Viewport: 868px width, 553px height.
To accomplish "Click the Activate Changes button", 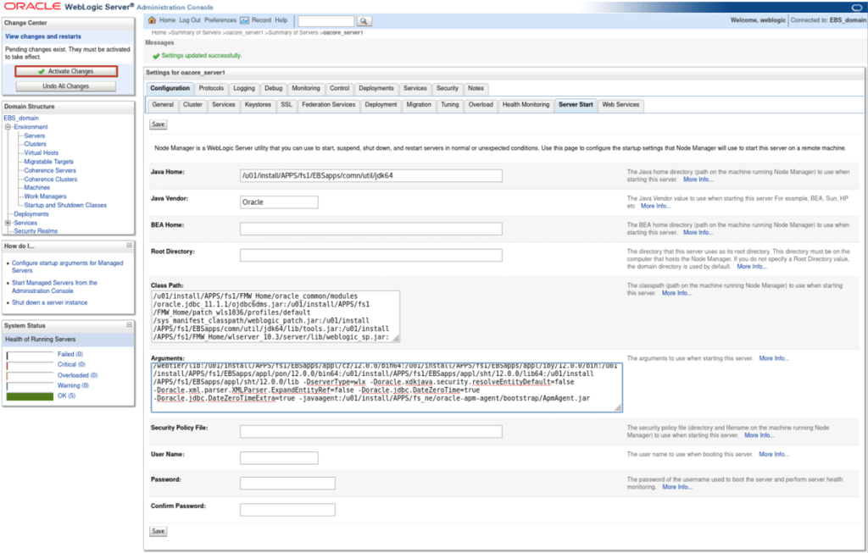I will 66,71.
